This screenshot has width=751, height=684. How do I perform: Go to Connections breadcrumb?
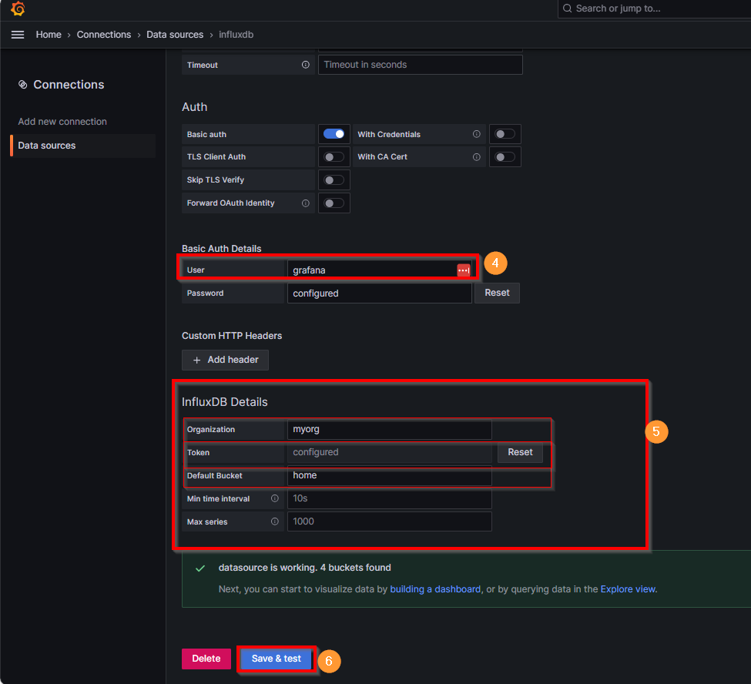pos(104,35)
